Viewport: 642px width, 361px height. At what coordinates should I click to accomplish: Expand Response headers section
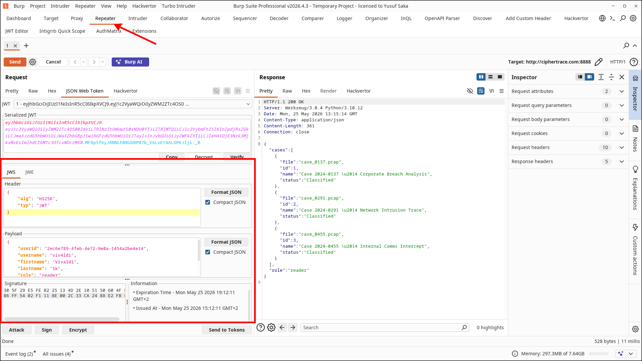click(x=622, y=161)
